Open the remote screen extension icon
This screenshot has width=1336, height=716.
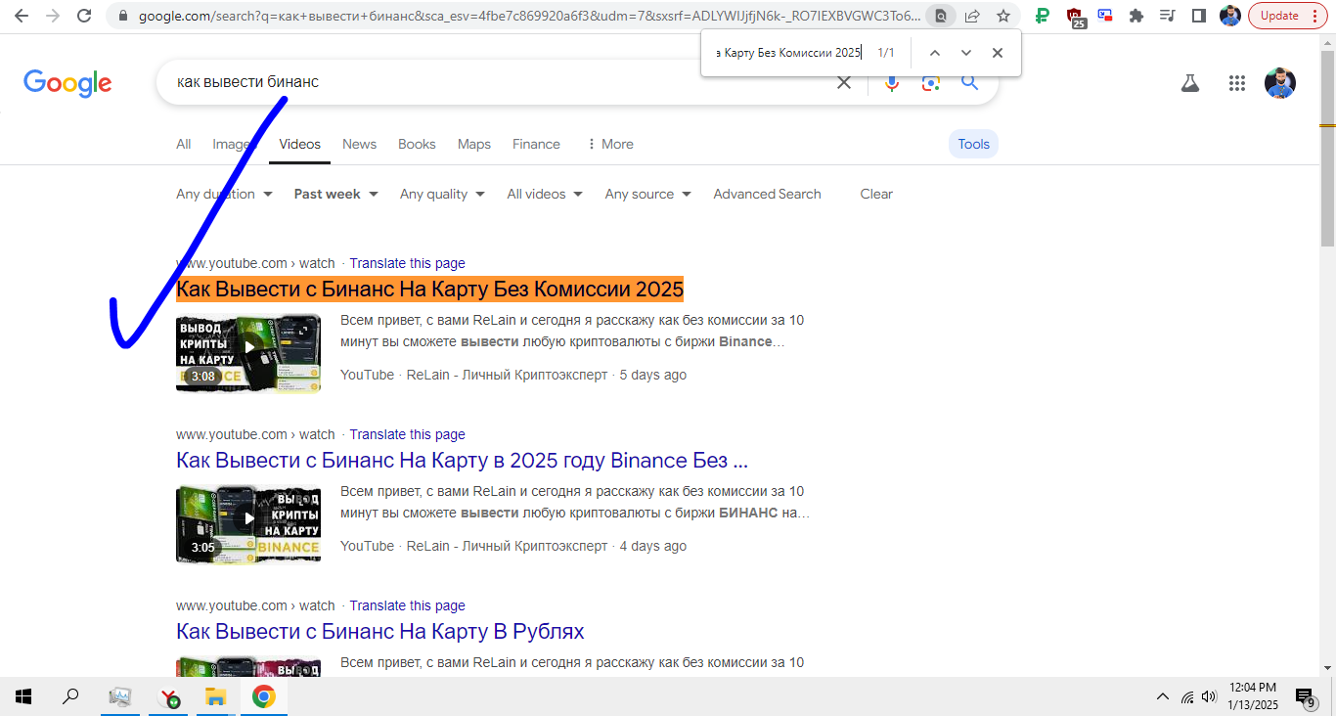click(1105, 16)
